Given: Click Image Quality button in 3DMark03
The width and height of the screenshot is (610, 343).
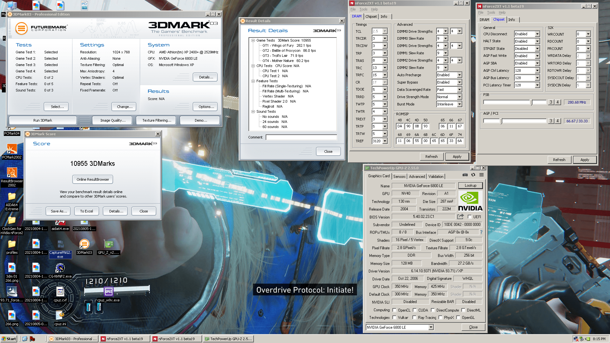Looking at the screenshot, I should (x=113, y=120).
